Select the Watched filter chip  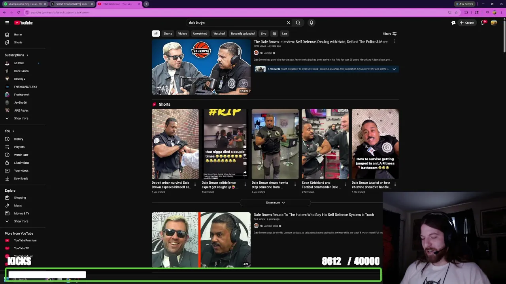click(219, 34)
